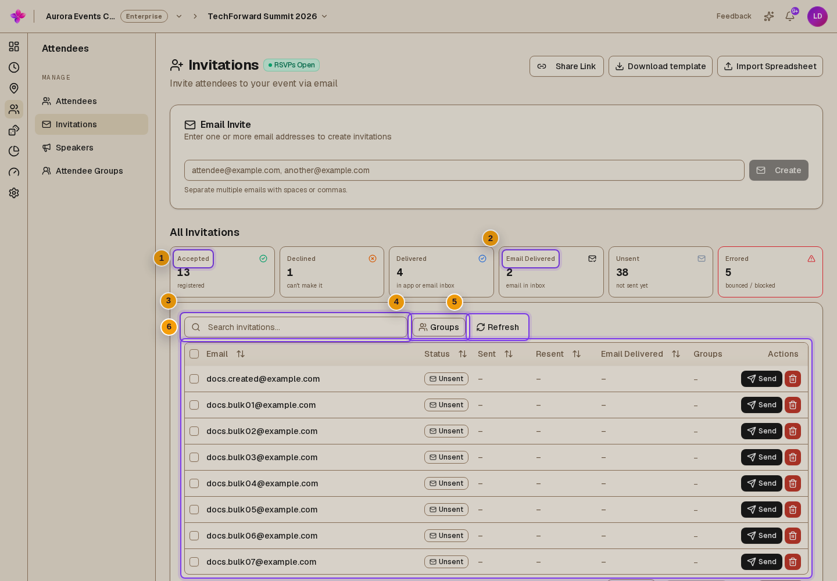This screenshot has height=581, width=837.
Task: Sort the table by the Status column
Action: [463, 354]
